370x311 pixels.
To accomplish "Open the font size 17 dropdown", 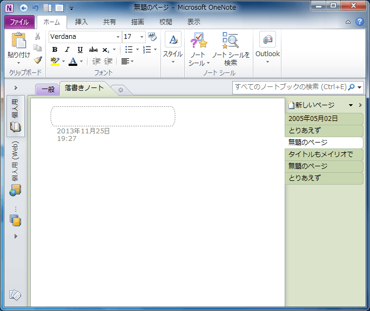I will [142, 37].
